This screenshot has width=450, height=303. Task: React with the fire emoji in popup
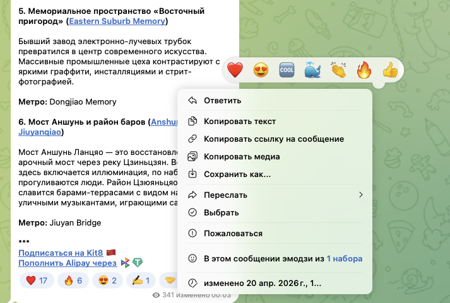click(x=364, y=71)
